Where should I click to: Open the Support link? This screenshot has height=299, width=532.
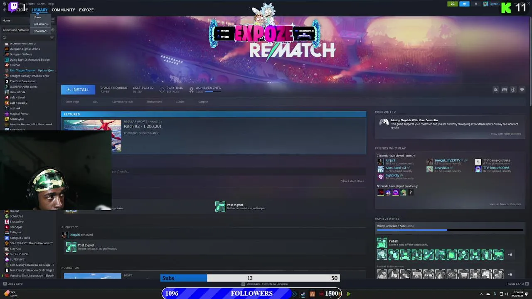click(x=203, y=102)
